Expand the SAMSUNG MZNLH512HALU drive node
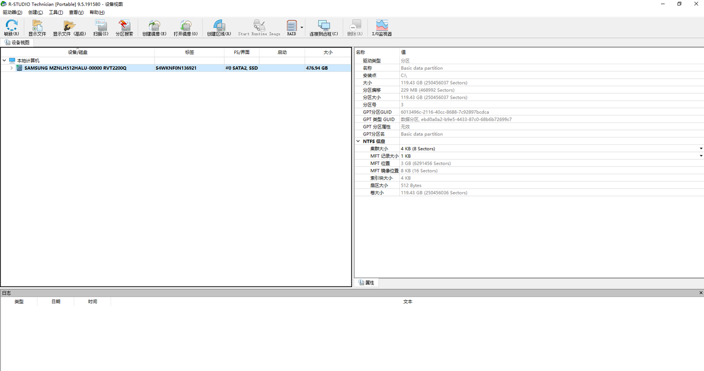 coord(12,68)
